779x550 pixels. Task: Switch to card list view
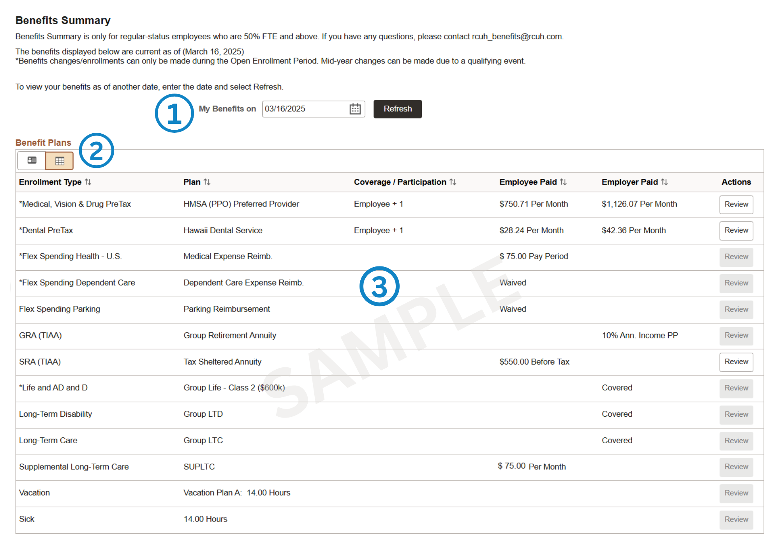coord(32,160)
